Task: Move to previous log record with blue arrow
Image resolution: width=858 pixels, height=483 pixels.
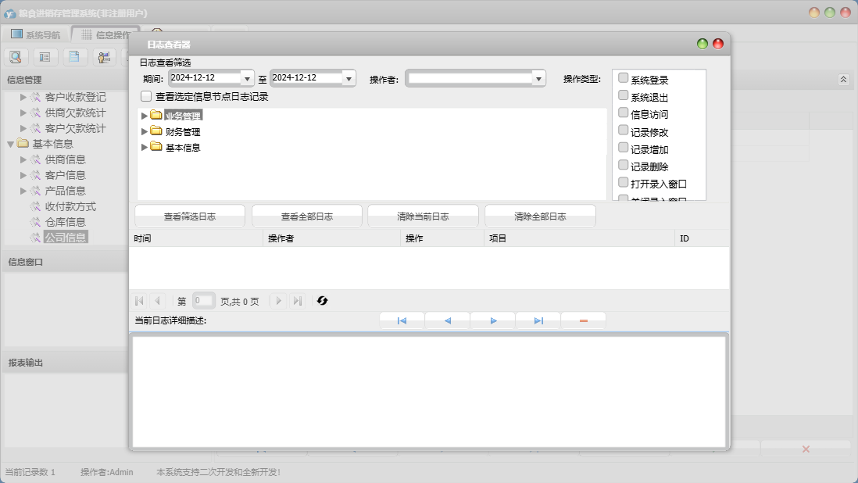Action: tap(447, 321)
